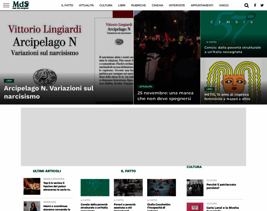
Task: Click CULTURA label above Carla Lonzi article
Action: point(211,204)
